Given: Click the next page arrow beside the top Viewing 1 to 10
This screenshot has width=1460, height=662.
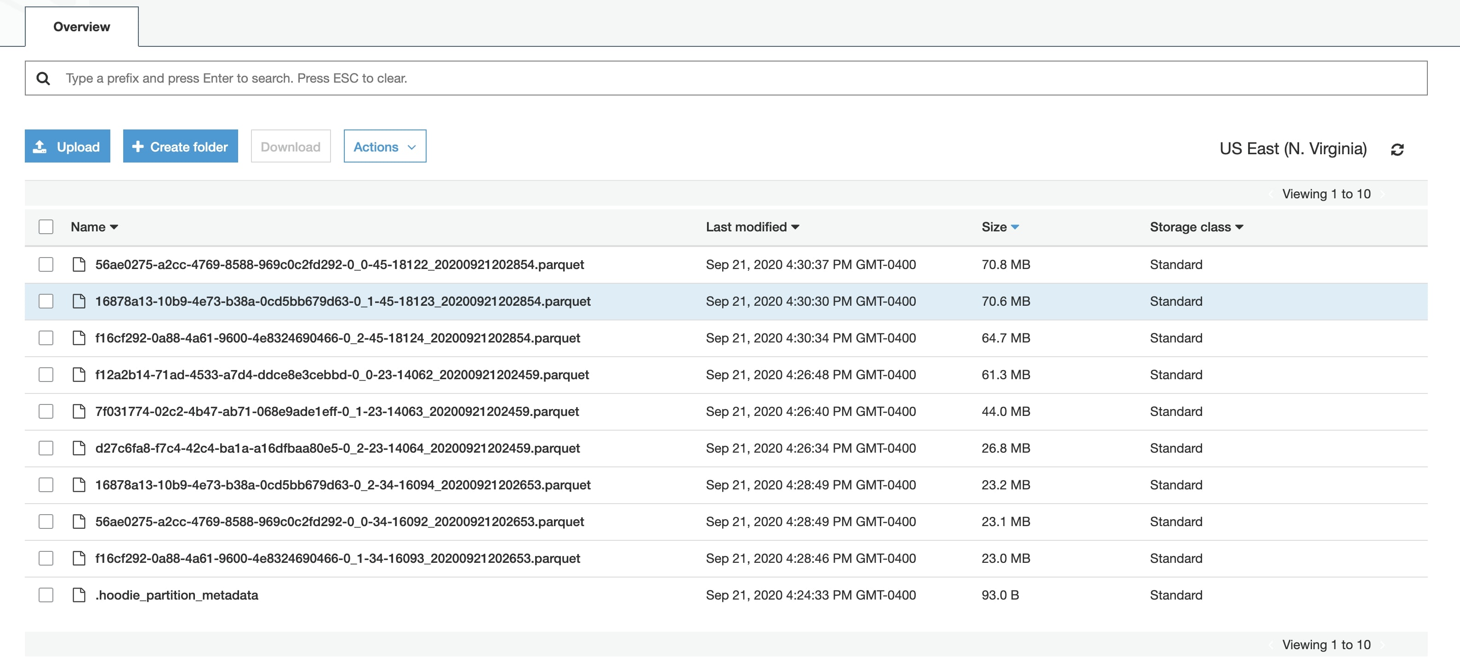Looking at the screenshot, I should click(x=1383, y=194).
